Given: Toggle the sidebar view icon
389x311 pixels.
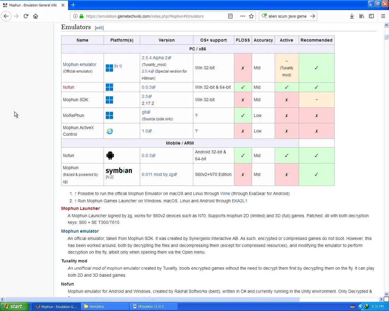Looking at the screenshot, I should pos(371,16).
